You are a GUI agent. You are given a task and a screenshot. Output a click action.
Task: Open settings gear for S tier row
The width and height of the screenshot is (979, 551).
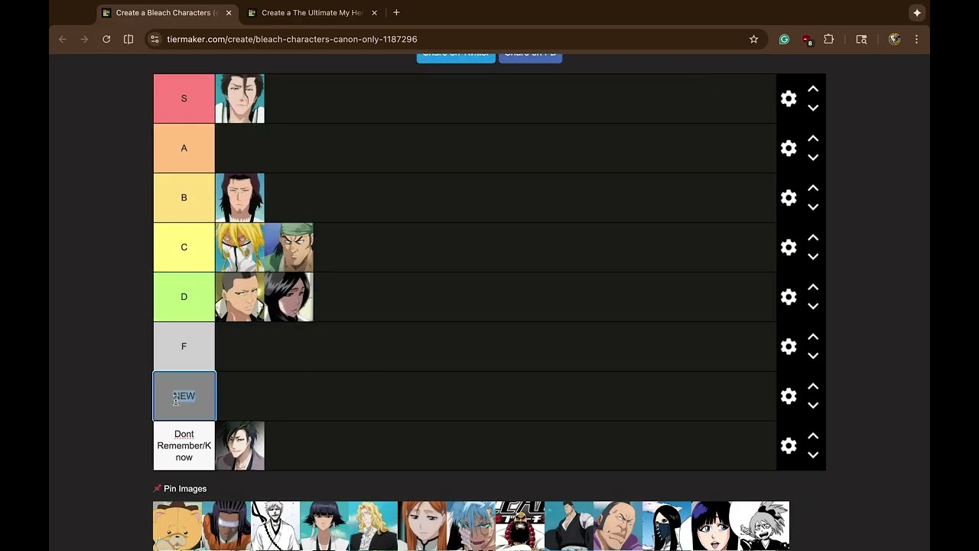[789, 99]
